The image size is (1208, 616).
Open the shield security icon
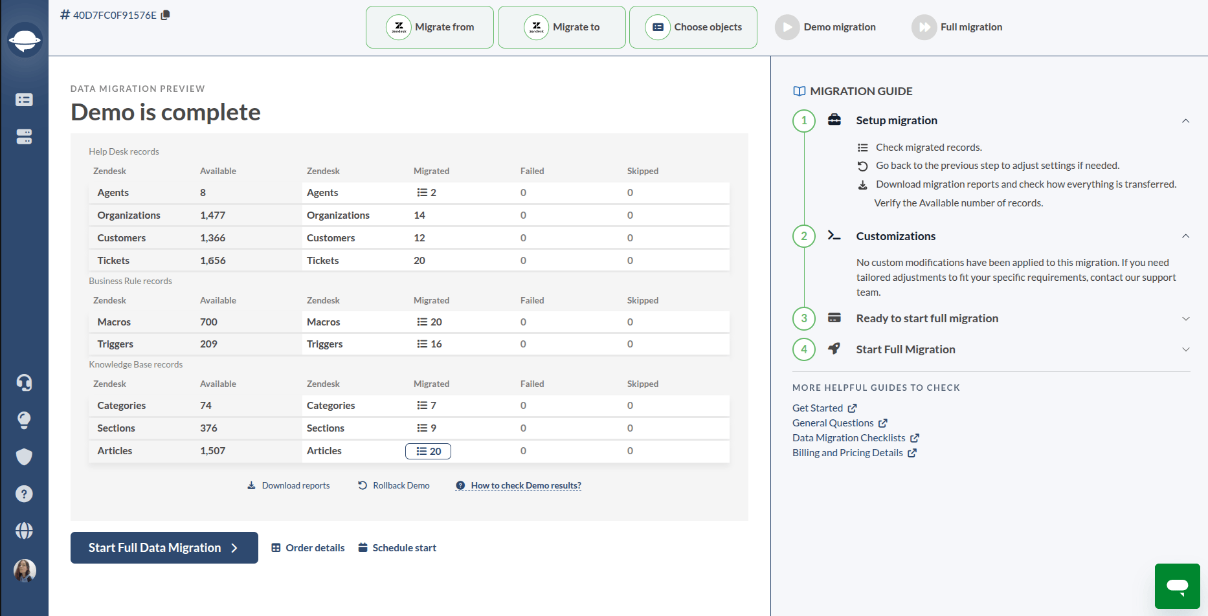tap(24, 457)
